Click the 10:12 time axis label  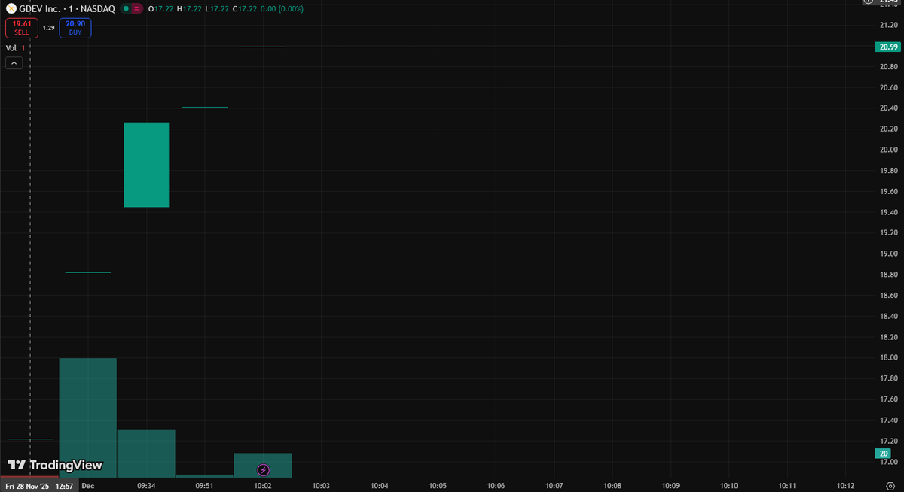[x=845, y=486]
